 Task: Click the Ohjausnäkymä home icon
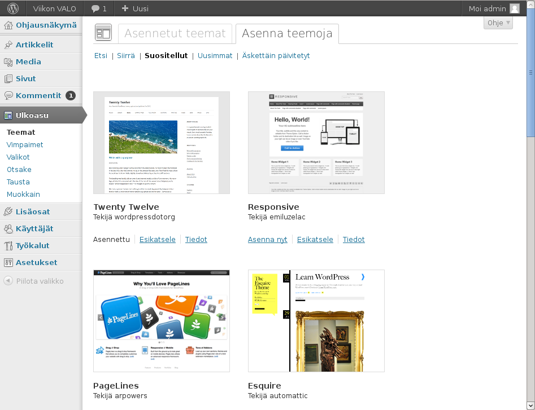click(8, 25)
